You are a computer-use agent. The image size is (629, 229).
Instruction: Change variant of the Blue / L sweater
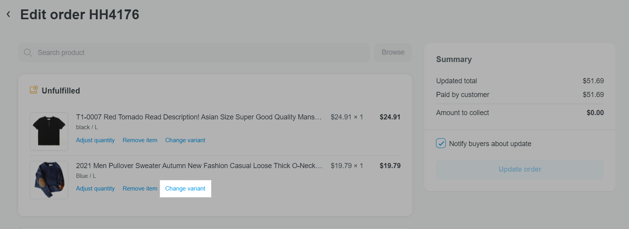pos(185,189)
